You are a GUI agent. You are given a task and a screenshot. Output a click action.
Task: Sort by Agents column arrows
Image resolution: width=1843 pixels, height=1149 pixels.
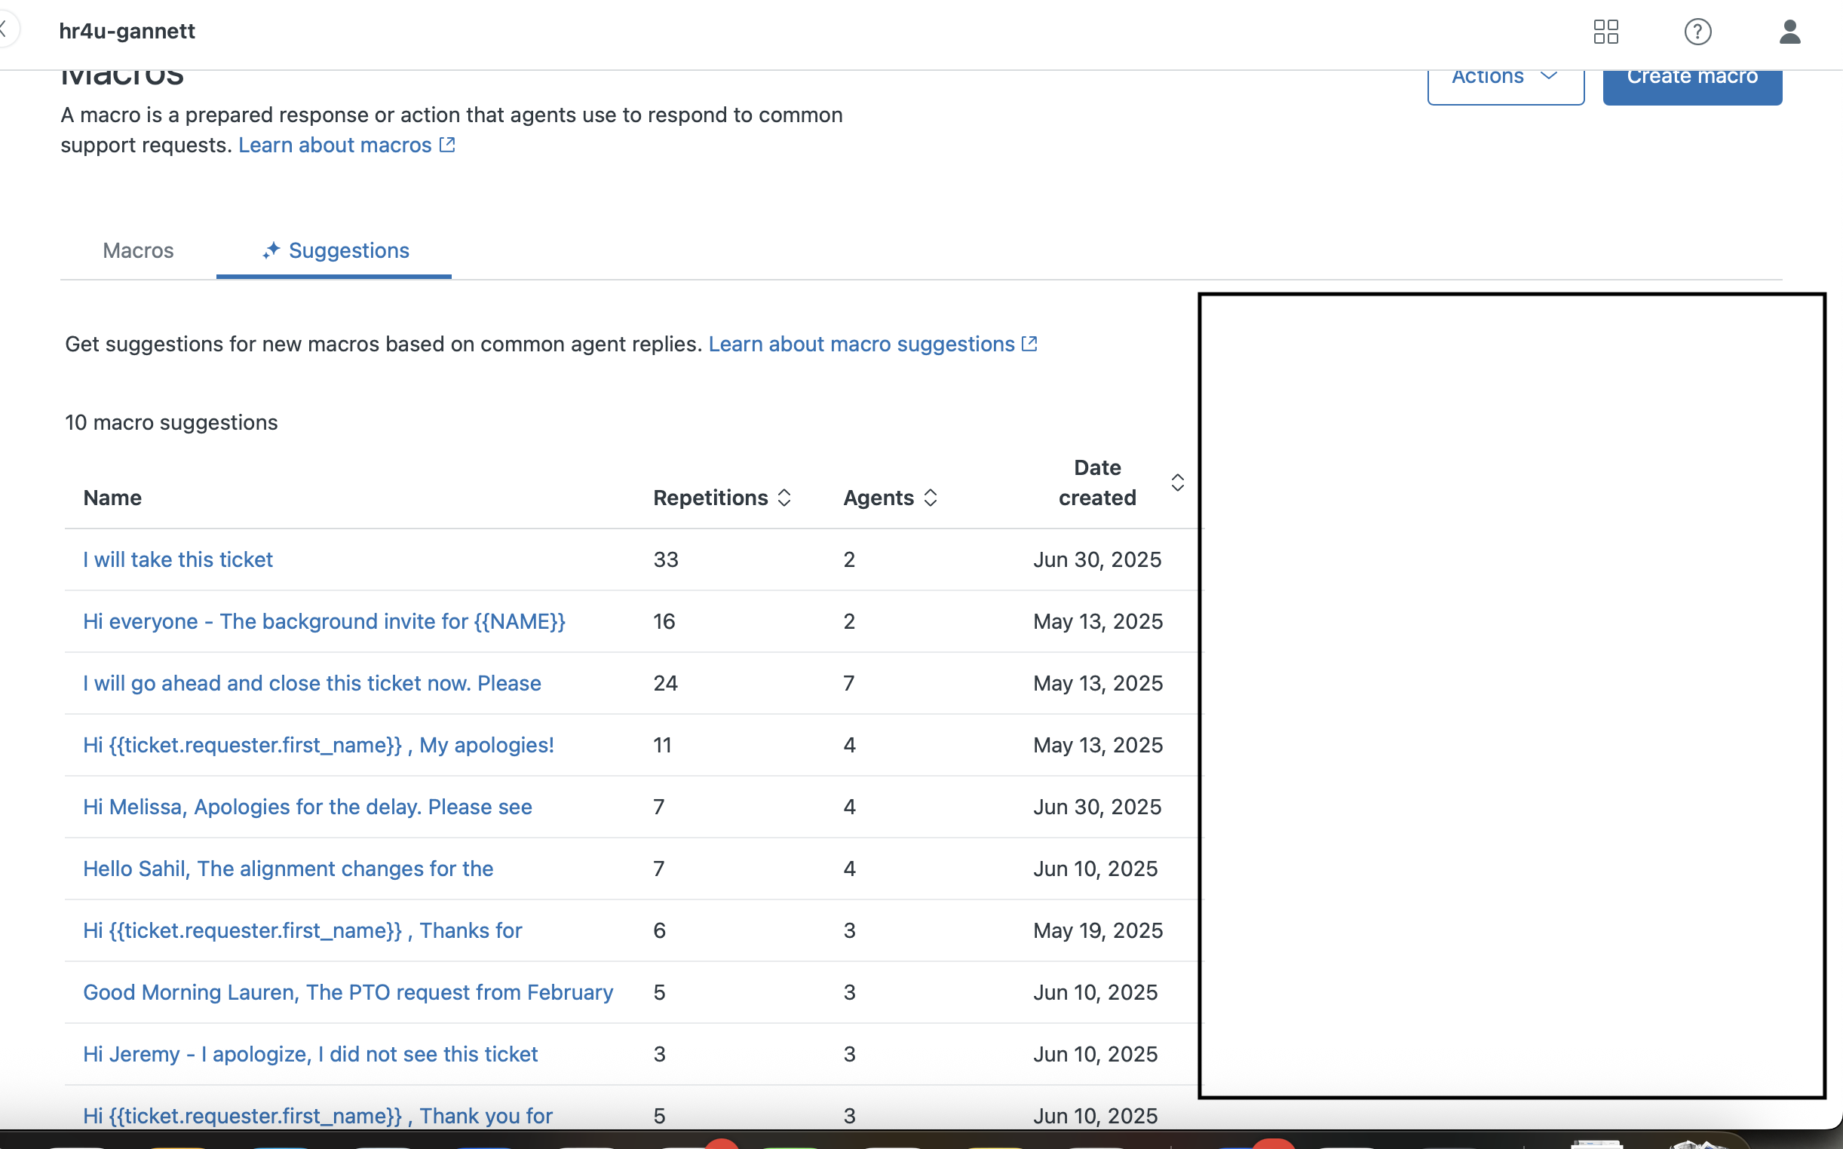pyautogui.click(x=931, y=498)
